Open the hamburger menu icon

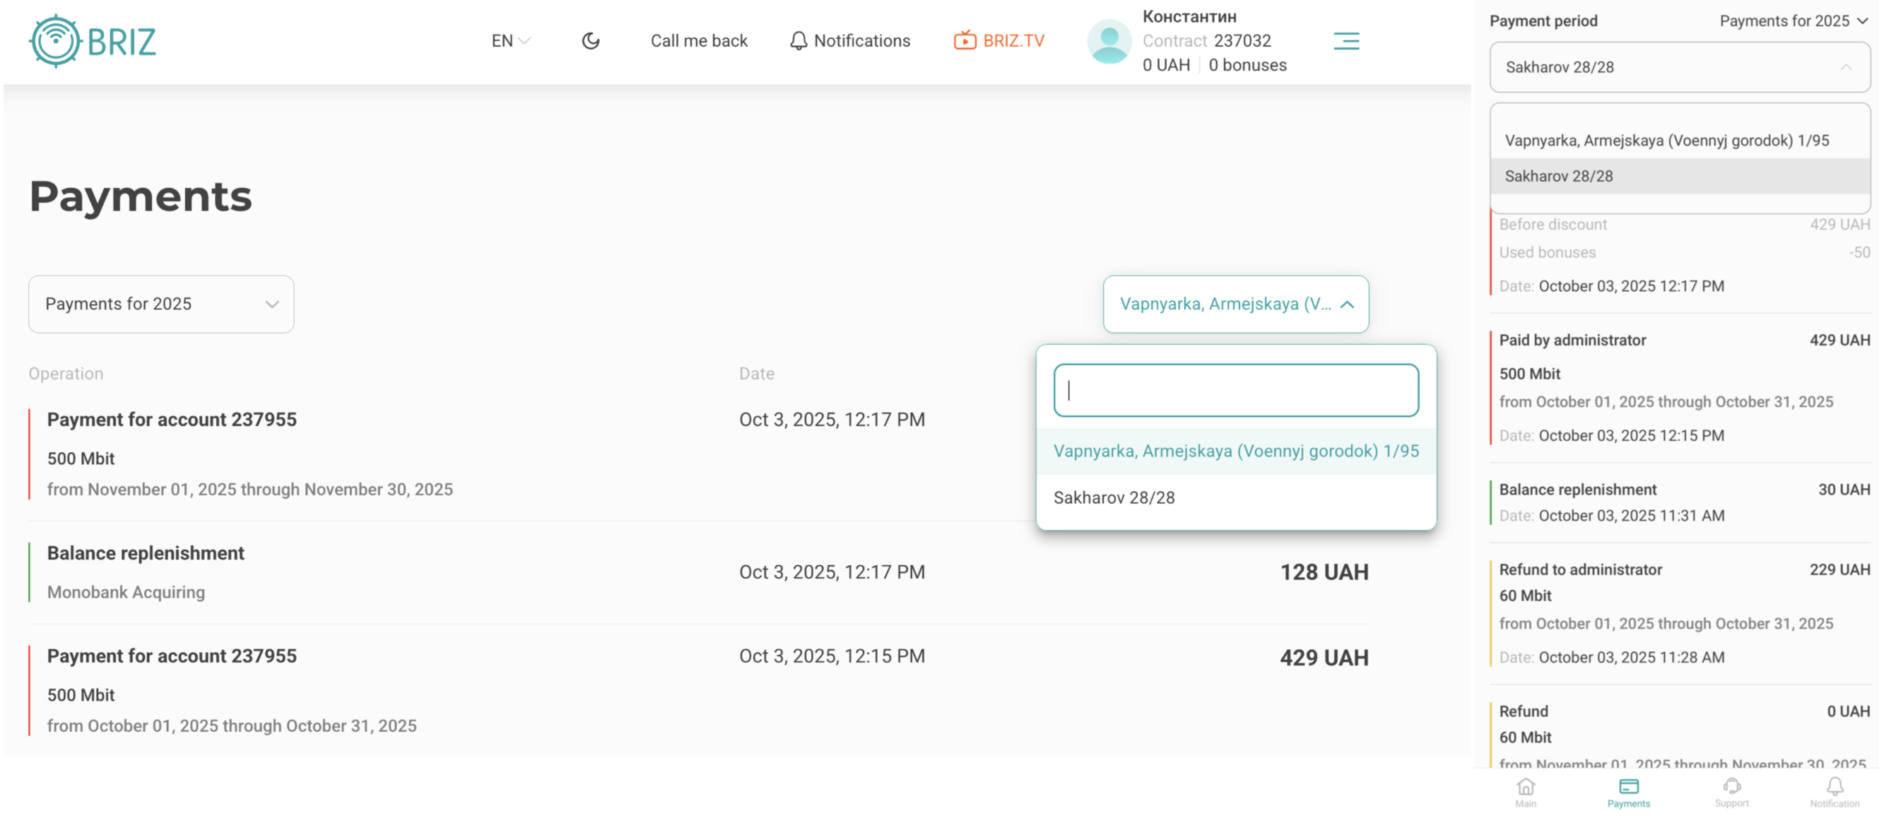pyautogui.click(x=1345, y=41)
